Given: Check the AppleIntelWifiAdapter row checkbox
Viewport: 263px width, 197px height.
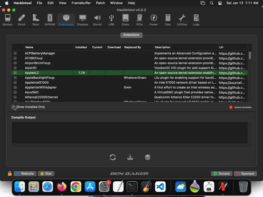Looking at the screenshot, I should 15,87.
